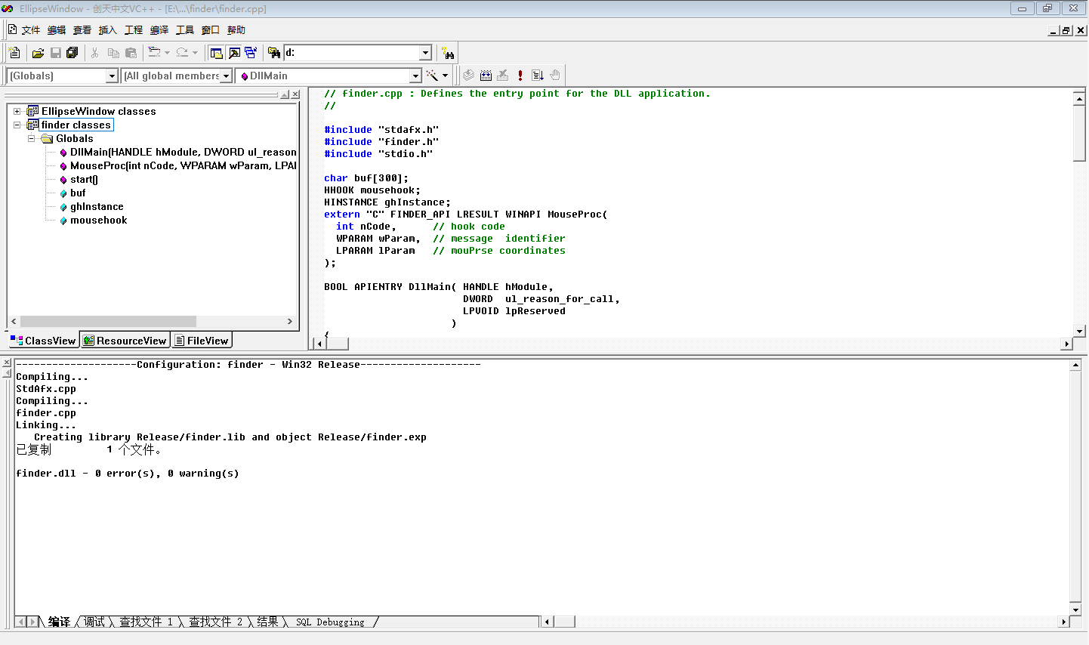Image resolution: width=1089 pixels, height=645 pixels.
Task: Open the 工程 menu
Action: pos(134,30)
